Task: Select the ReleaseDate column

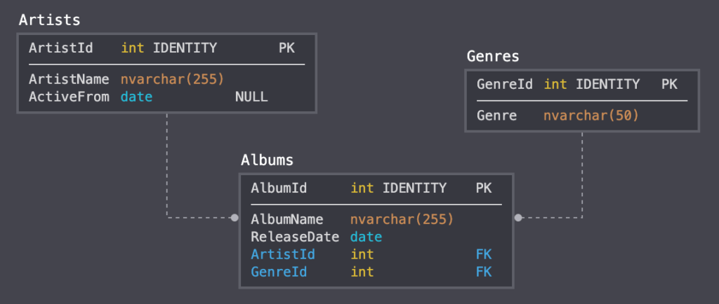Action: pyautogui.click(x=294, y=237)
